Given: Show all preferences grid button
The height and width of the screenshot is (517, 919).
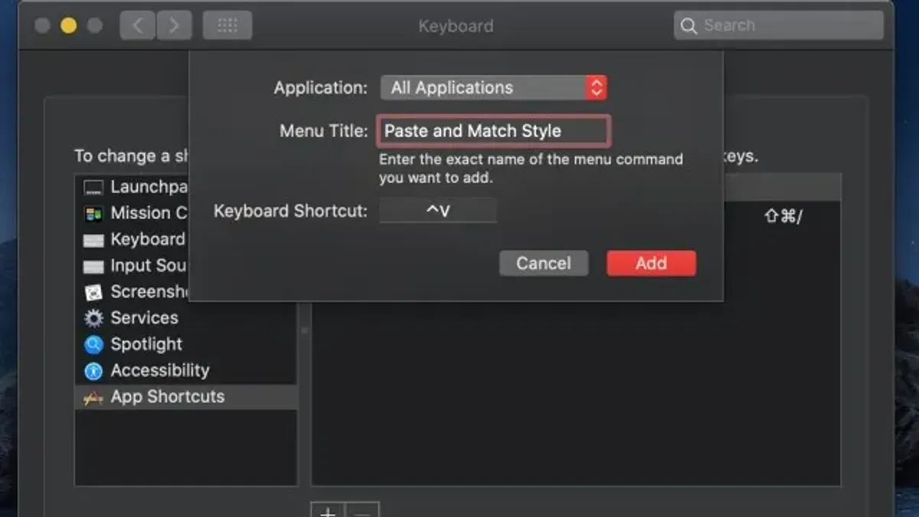Looking at the screenshot, I should pyautogui.click(x=227, y=26).
